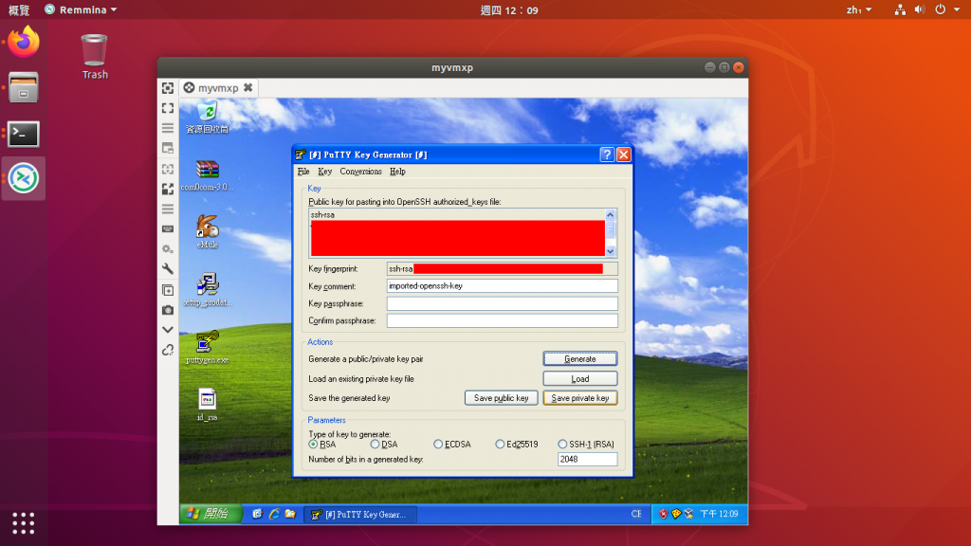The width and height of the screenshot is (971, 546).
Task: Click the Generate button
Action: click(580, 359)
